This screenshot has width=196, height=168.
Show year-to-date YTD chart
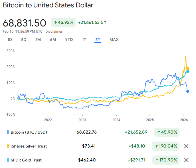pyautogui.click(x=69, y=40)
